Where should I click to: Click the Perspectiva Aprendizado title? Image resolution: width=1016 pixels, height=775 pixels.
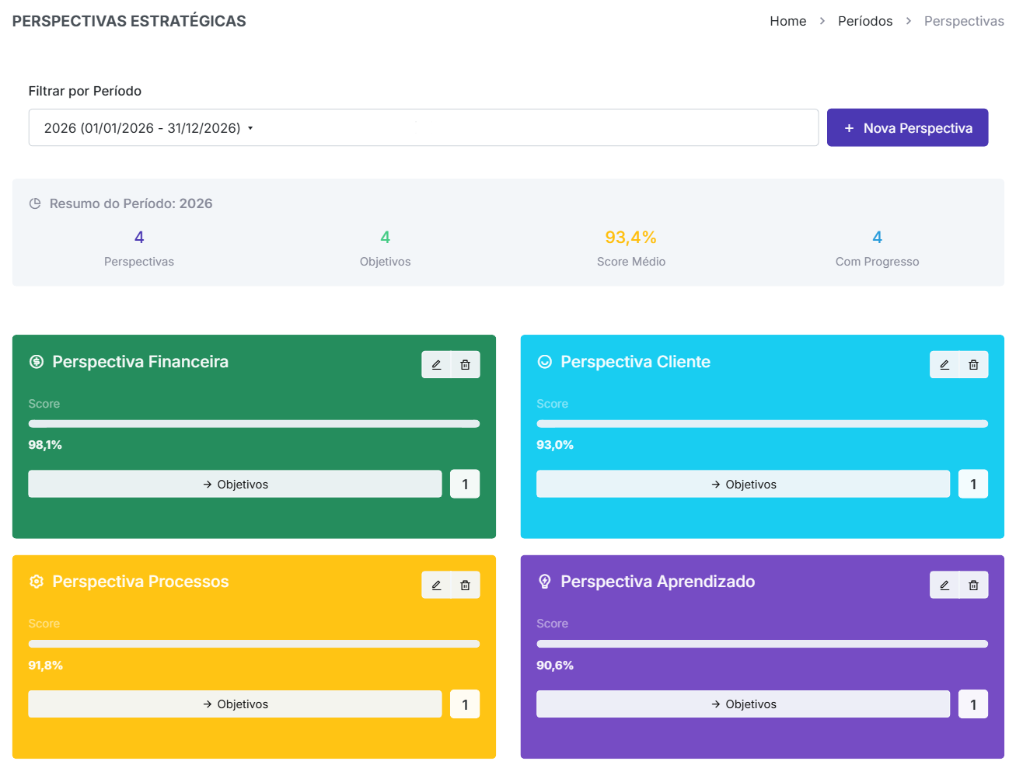point(658,582)
